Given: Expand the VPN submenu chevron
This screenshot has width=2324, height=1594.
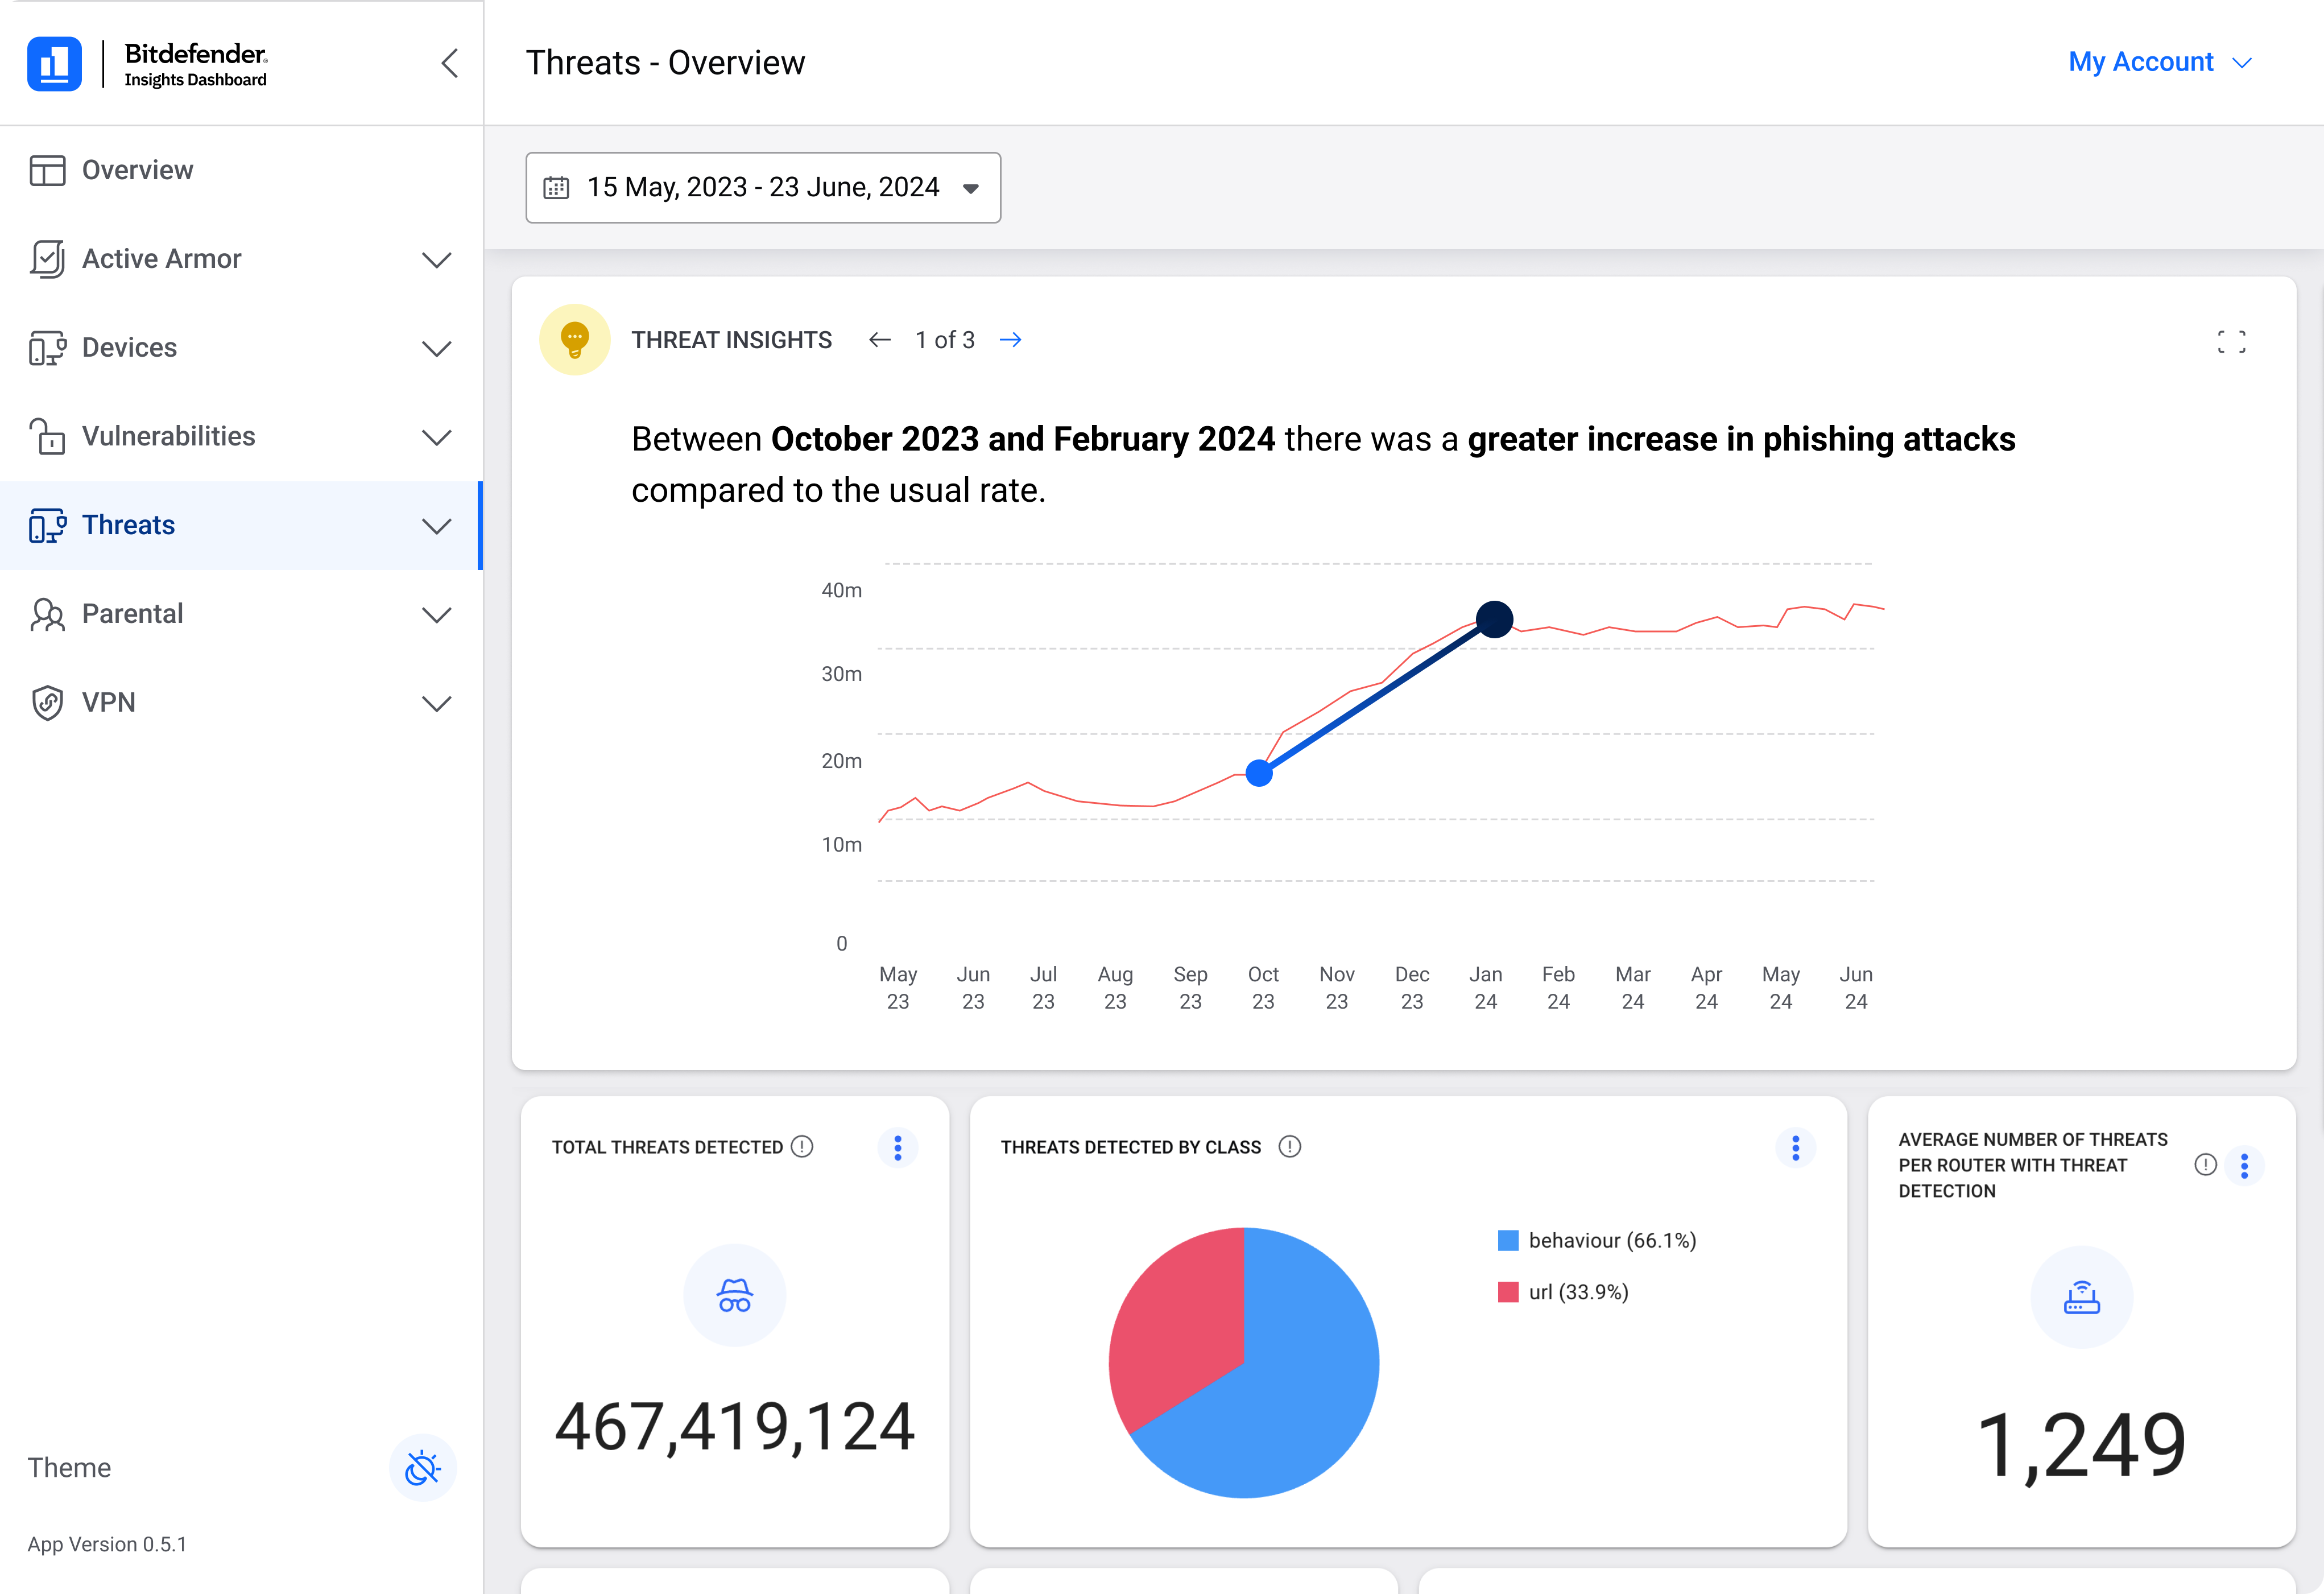Looking at the screenshot, I should (x=437, y=704).
